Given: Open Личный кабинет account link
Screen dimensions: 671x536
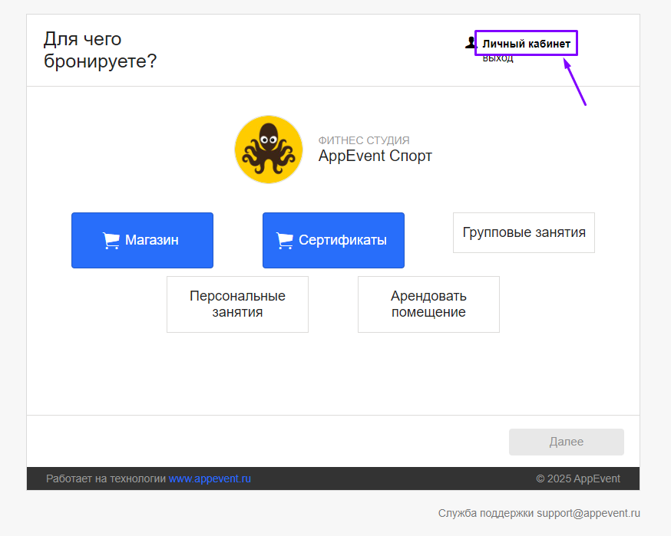Looking at the screenshot, I should click(x=526, y=44).
